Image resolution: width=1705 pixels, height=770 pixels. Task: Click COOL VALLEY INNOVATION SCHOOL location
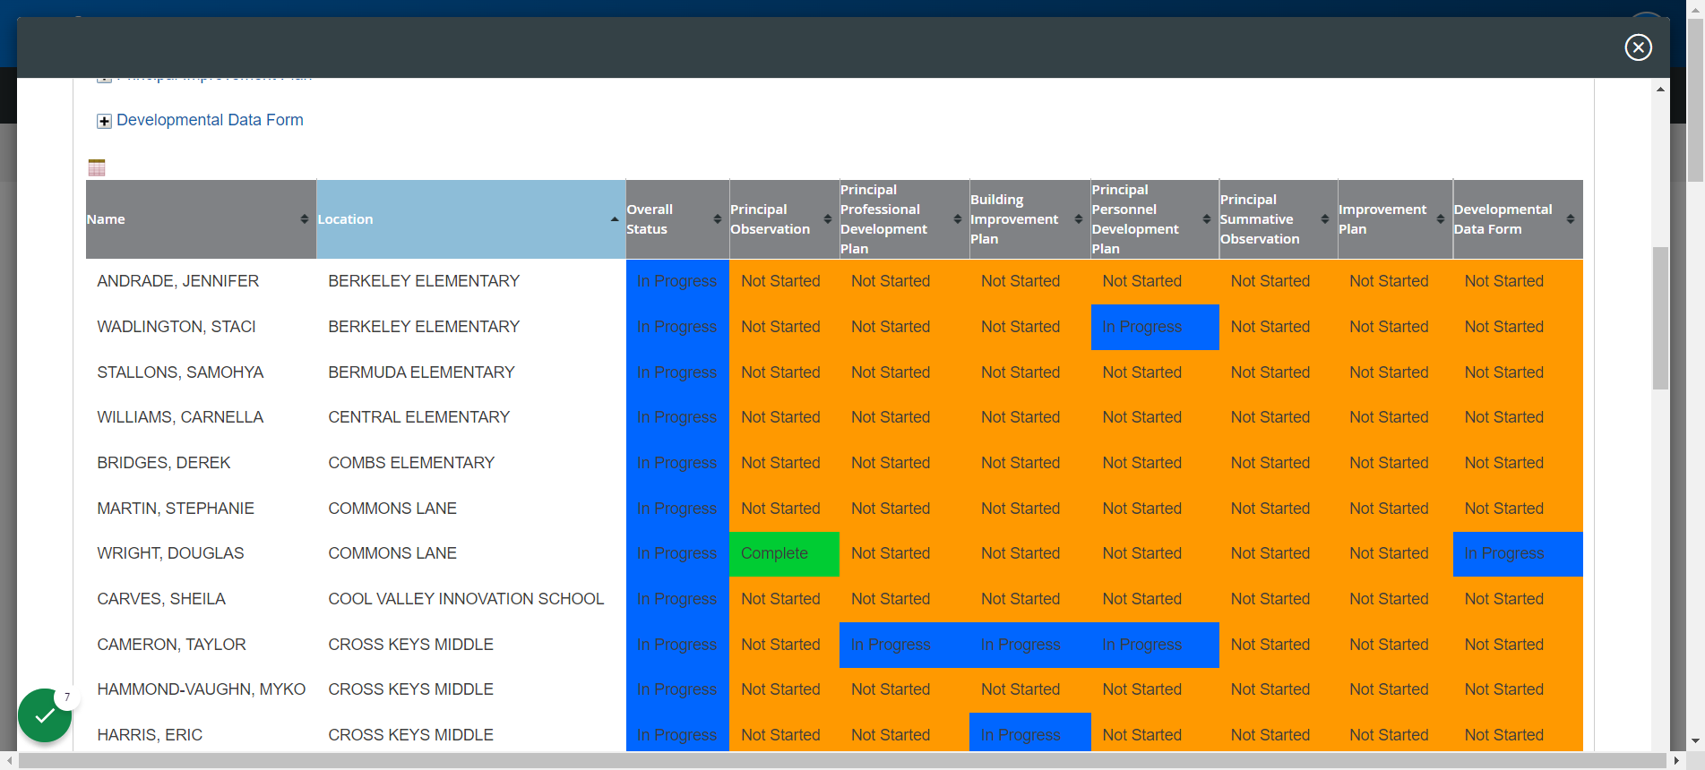tap(466, 599)
